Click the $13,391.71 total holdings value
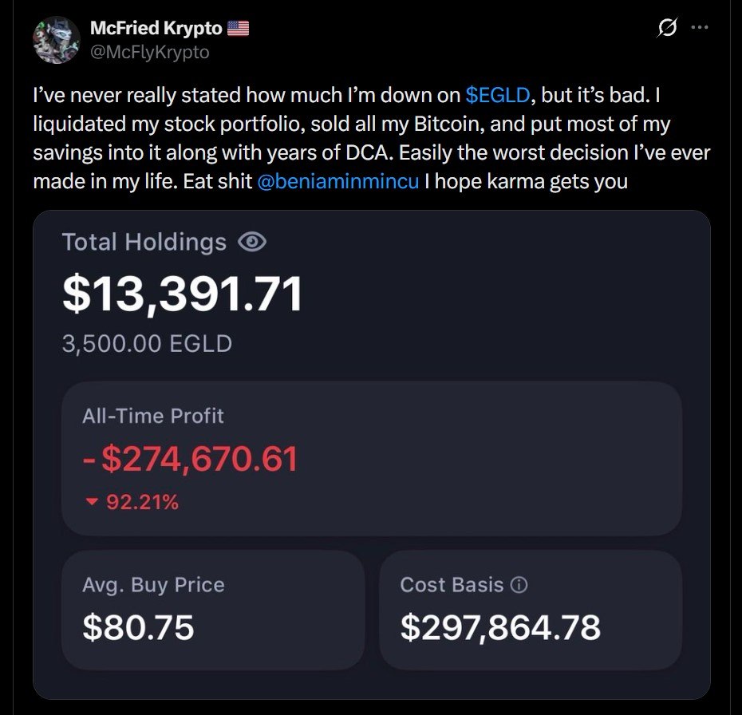 coord(182,294)
